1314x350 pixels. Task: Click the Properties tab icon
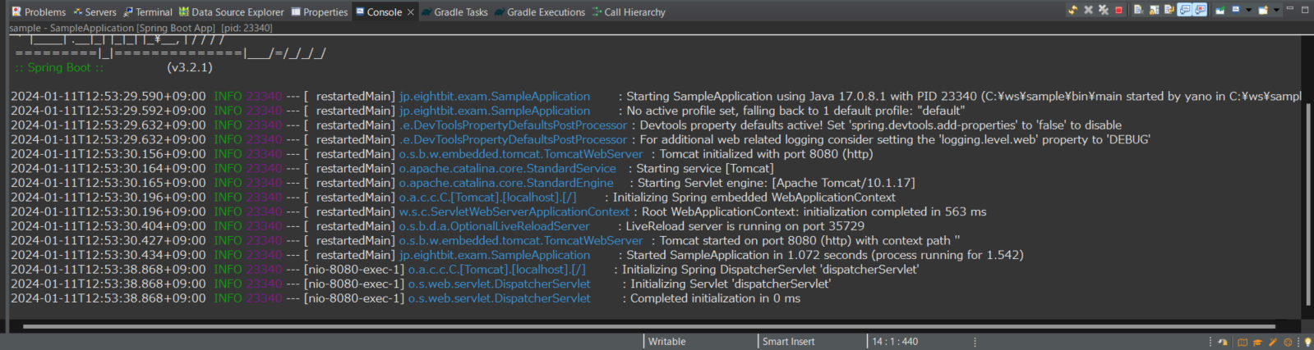(x=296, y=11)
